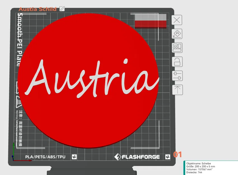Open the filter sliders icon on the toolbar
Image resolution: width=238 pixels, height=175 pixels.
pos(177,76)
